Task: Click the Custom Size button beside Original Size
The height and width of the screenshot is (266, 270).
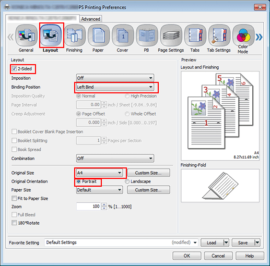Action: (148, 173)
